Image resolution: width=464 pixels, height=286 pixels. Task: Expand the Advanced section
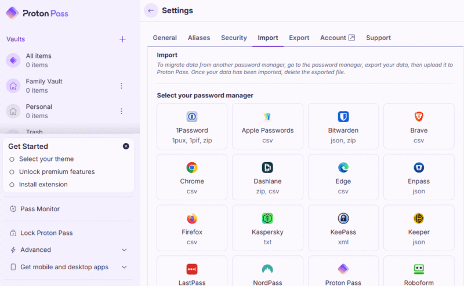pyautogui.click(x=68, y=250)
